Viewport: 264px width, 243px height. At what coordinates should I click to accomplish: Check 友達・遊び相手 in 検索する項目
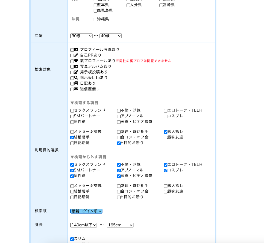pos(119,132)
